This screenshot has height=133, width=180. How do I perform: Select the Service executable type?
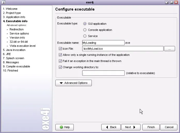pyautogui.click(x=85, y=36)
